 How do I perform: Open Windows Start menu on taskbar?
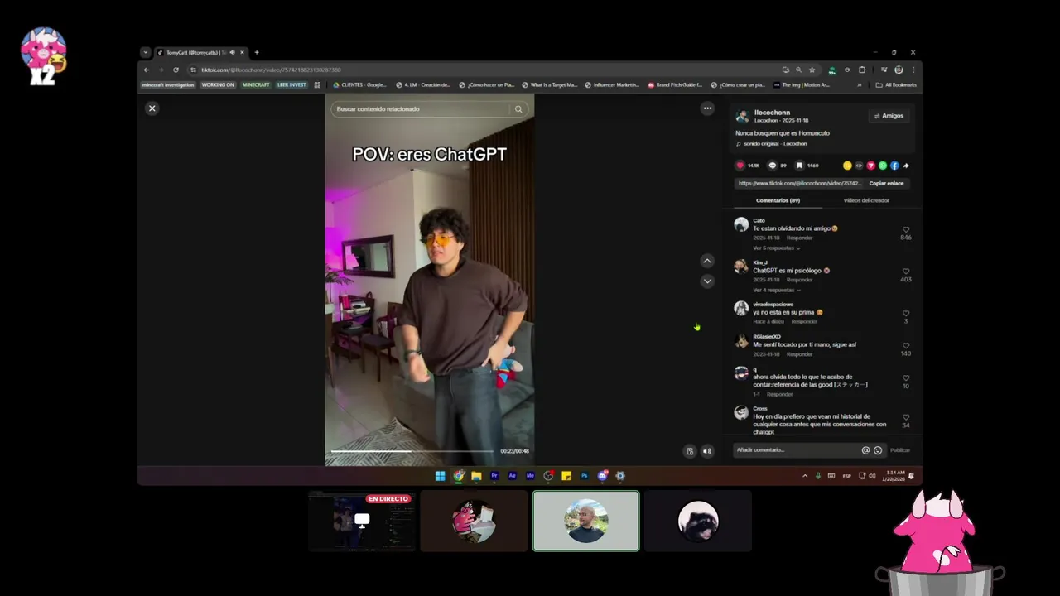click(441, 476)
